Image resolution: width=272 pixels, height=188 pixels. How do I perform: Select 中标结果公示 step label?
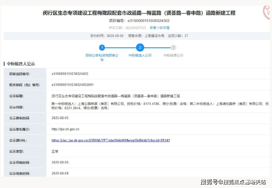173,55
